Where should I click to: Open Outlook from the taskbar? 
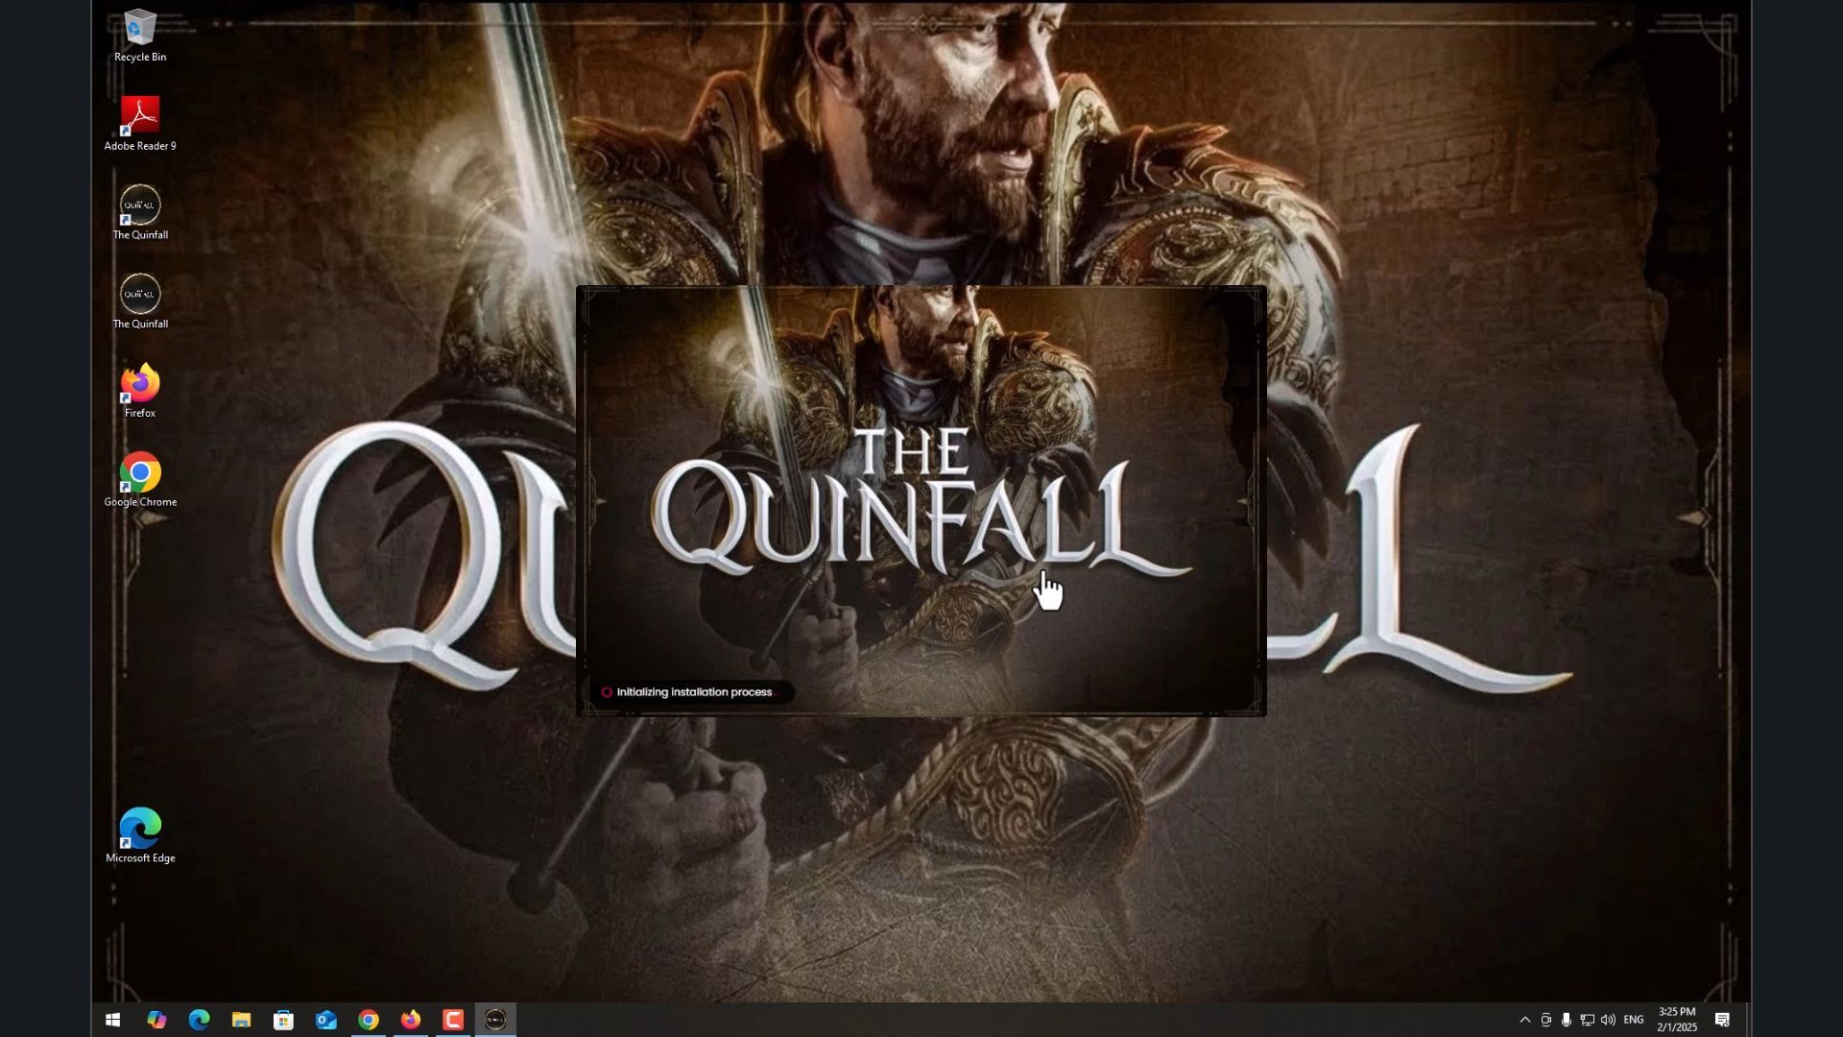(326, 1020)
